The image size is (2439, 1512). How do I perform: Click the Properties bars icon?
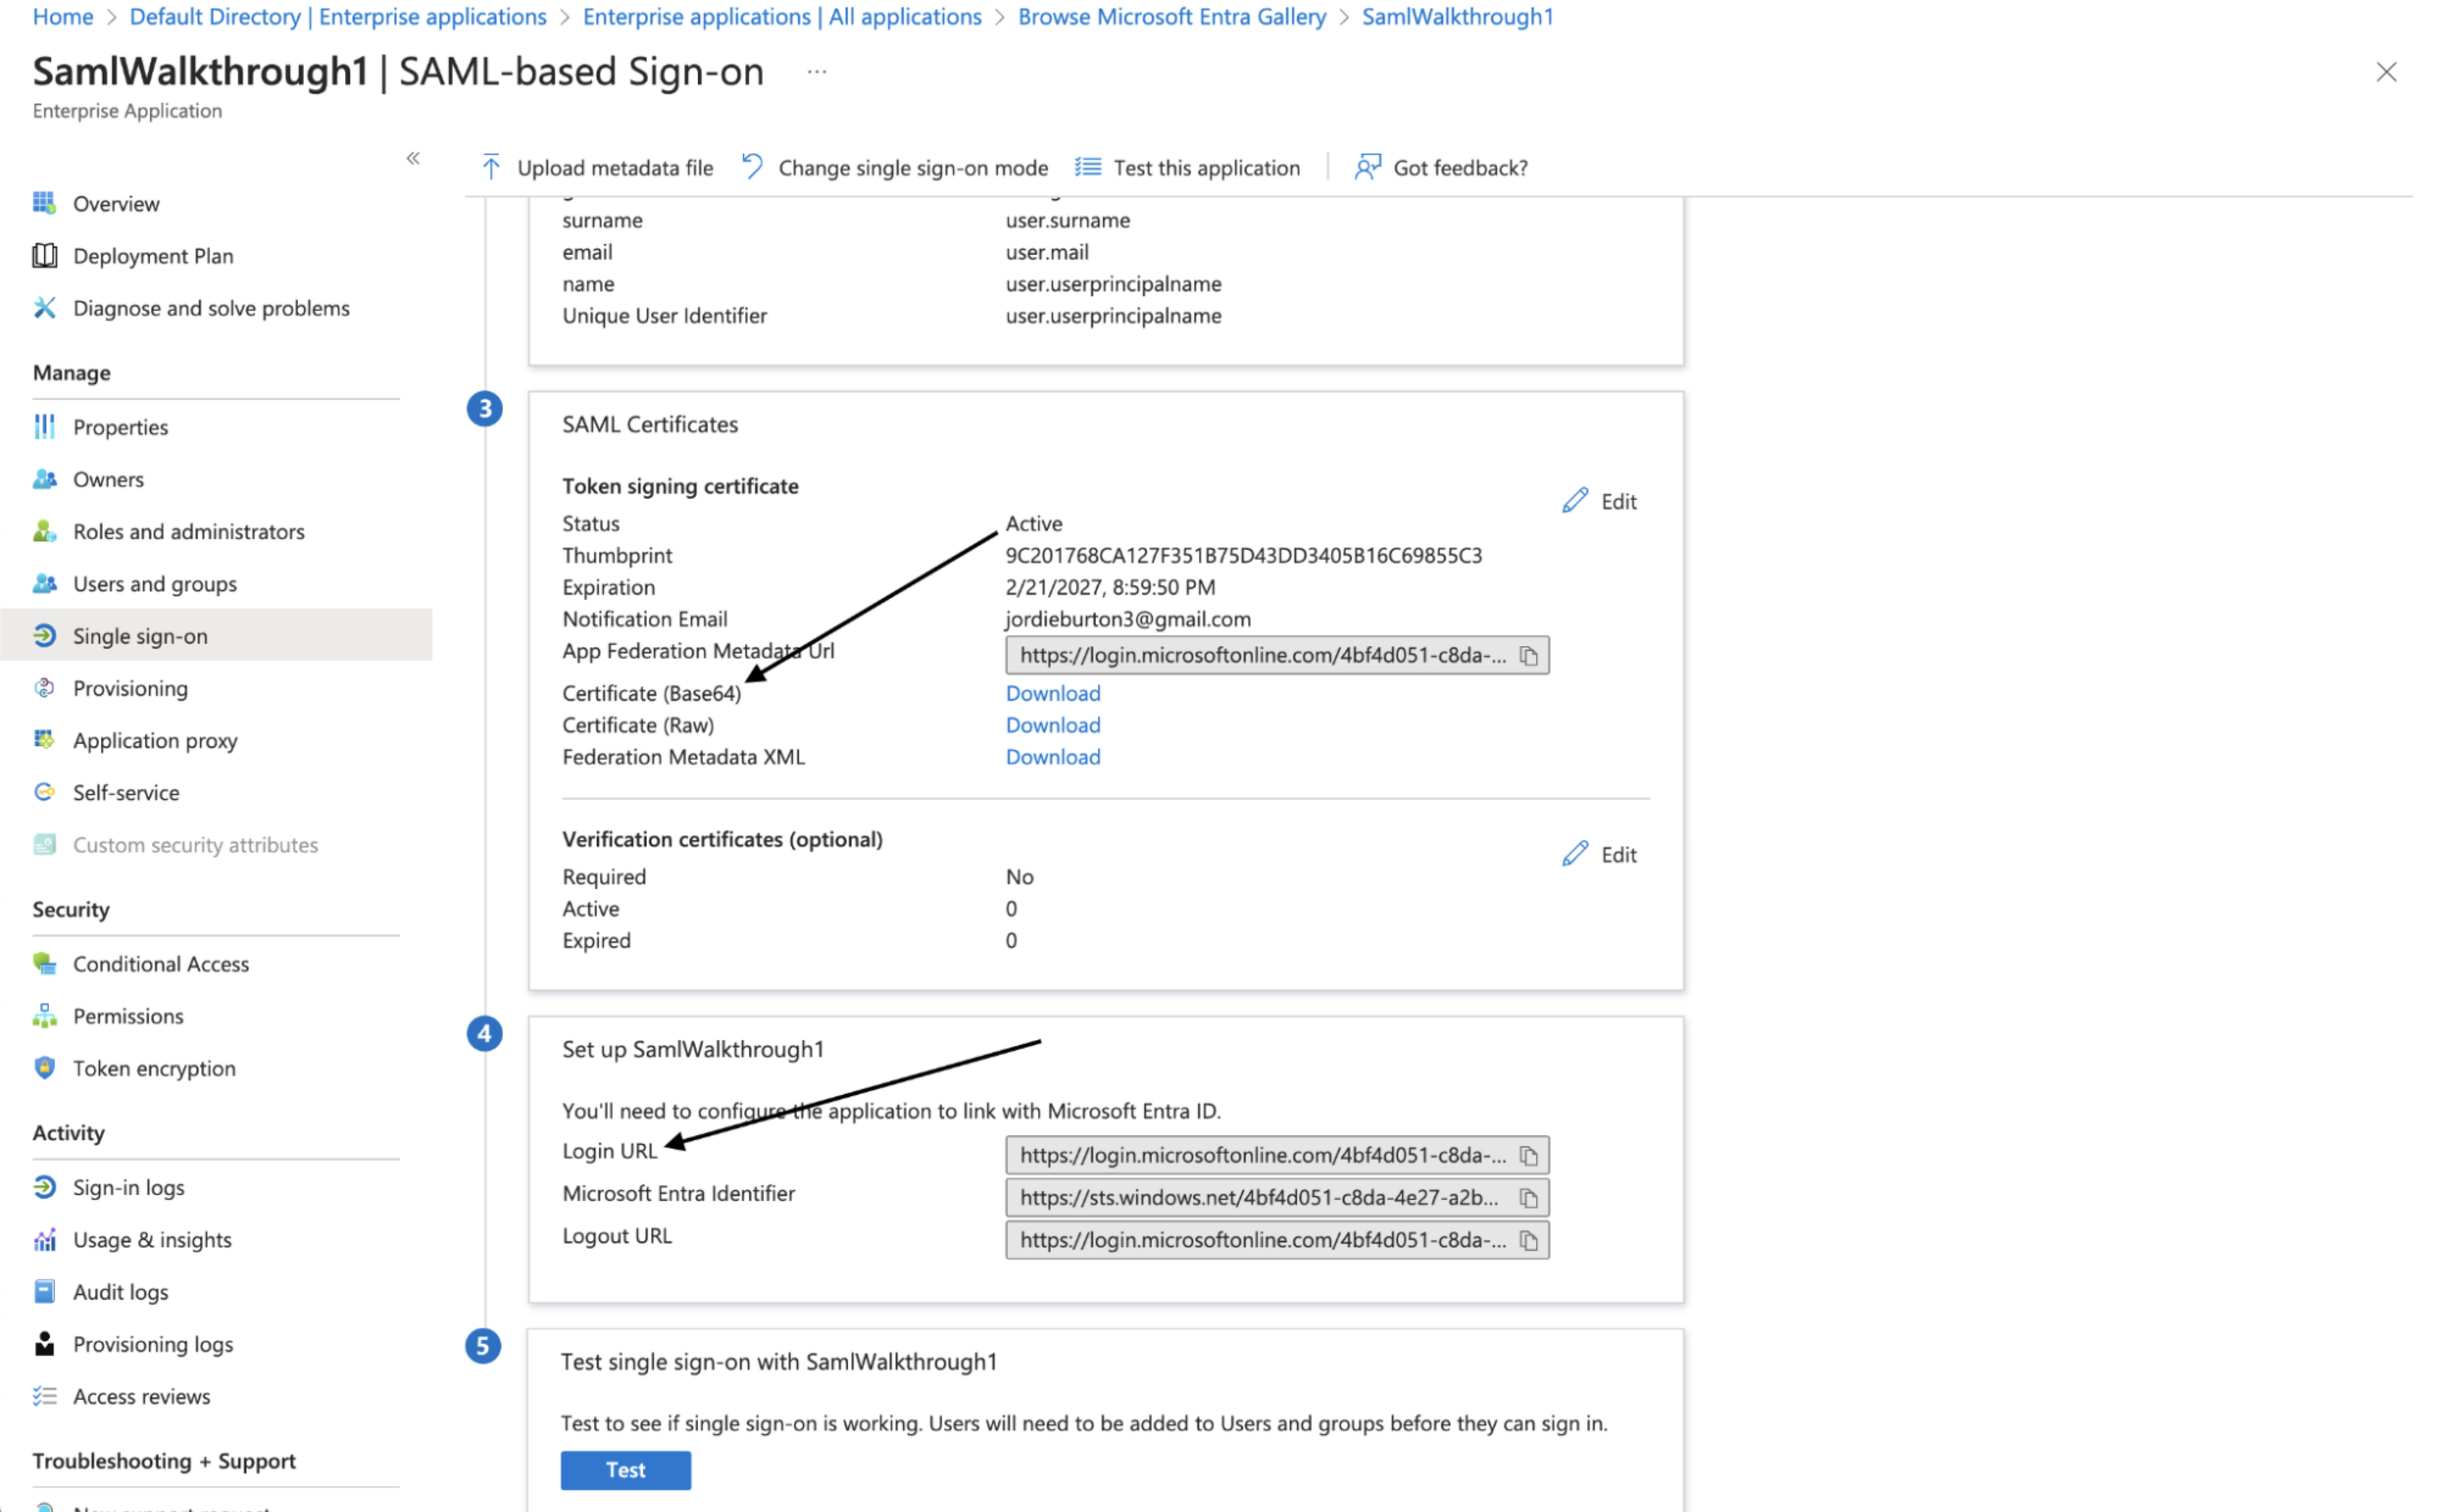point(44,427)
